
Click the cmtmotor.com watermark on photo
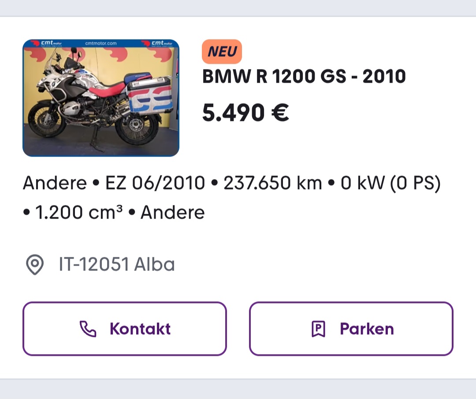[x=101, y=43]
